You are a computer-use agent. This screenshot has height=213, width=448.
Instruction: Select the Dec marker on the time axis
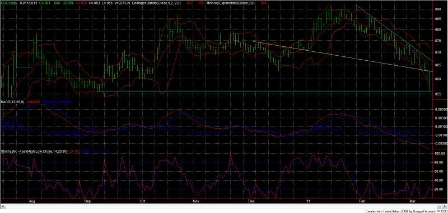[x=251, y=201]
